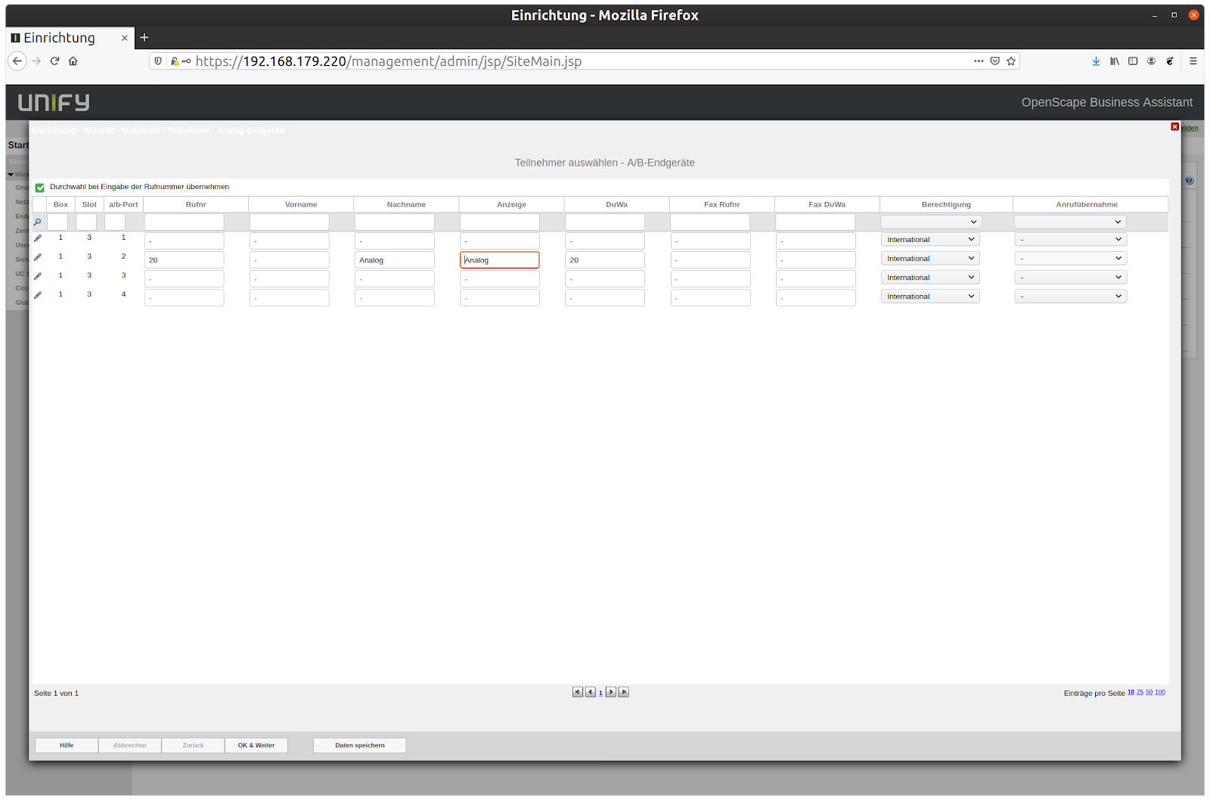Click tracking protection shield icon in URL bar

[x=158, y=61]
